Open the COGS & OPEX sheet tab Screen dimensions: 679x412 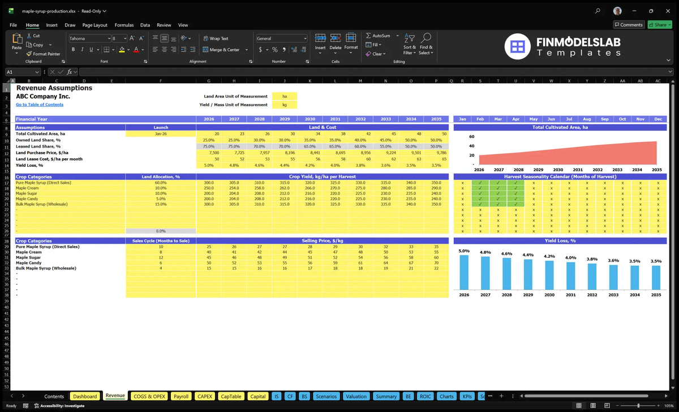click(x=149, y=396)
